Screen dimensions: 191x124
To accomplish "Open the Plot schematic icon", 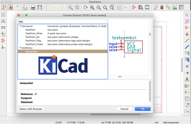I will (39, 7).
